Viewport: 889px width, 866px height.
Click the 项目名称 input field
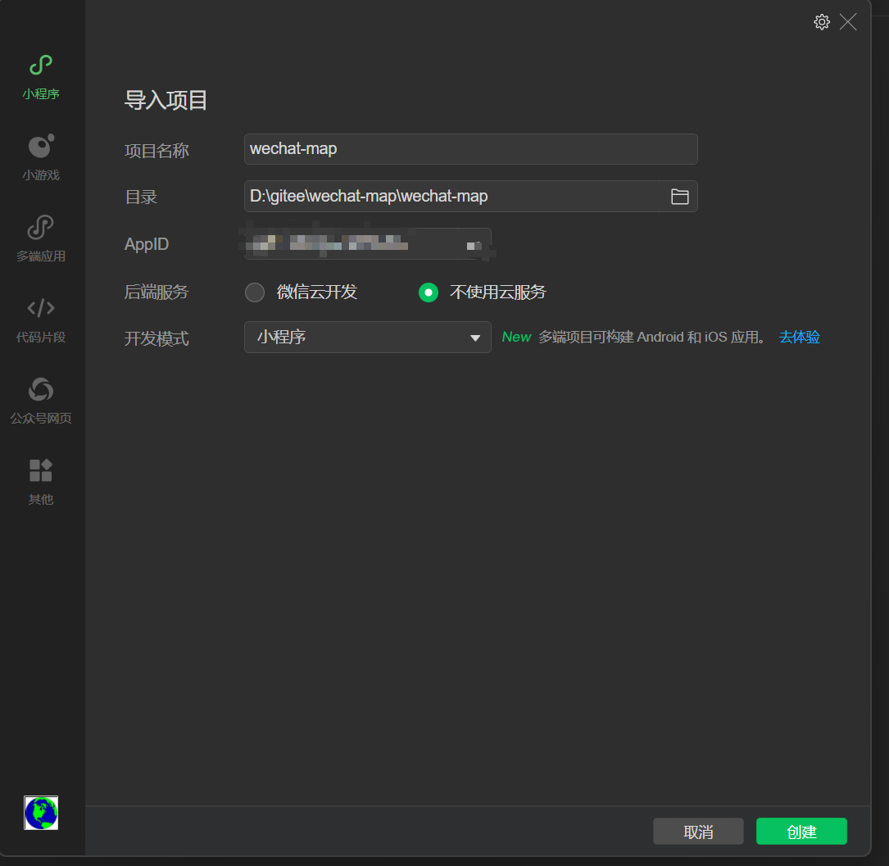tap(470, 149)
